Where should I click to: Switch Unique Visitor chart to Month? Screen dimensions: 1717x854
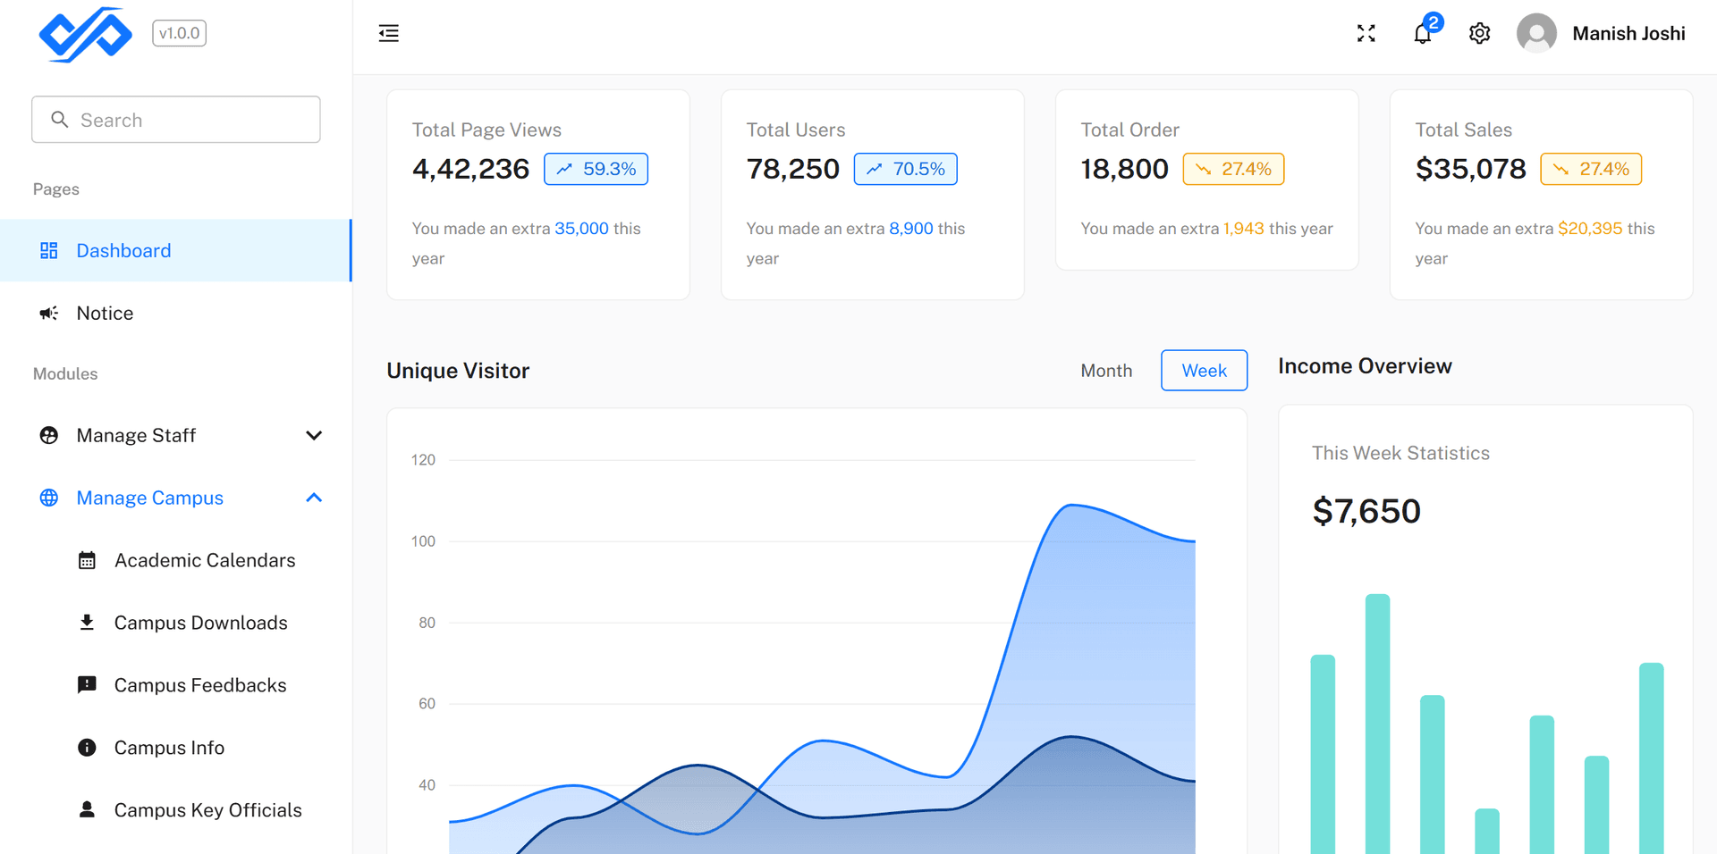[1106, 370]
